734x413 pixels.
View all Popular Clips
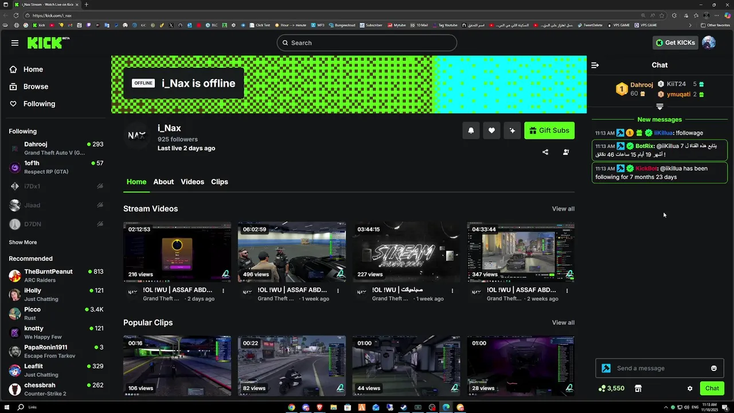click(x=563, y=322)
